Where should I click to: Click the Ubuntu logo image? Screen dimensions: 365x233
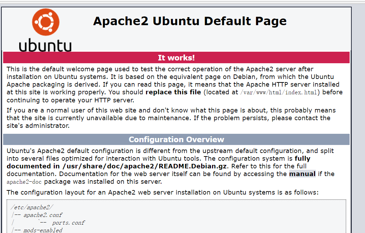coord(45,30)
